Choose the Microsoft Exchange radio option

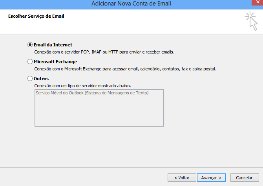[30, 61]
